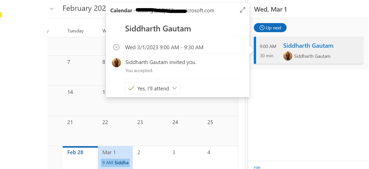
Task: Select the 9 AM Siddha event on Mar 1
Action: pos(115,163)
